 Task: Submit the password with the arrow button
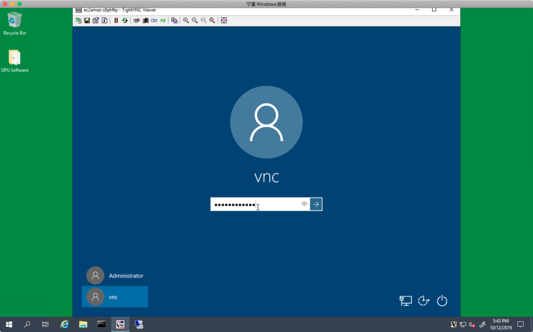[316, 204]
